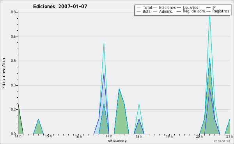Click the Bots orange line swatch in legend

[138, 11]
